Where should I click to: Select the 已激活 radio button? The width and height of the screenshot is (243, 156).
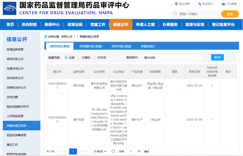pyautogui.click(x=79, y=58)
